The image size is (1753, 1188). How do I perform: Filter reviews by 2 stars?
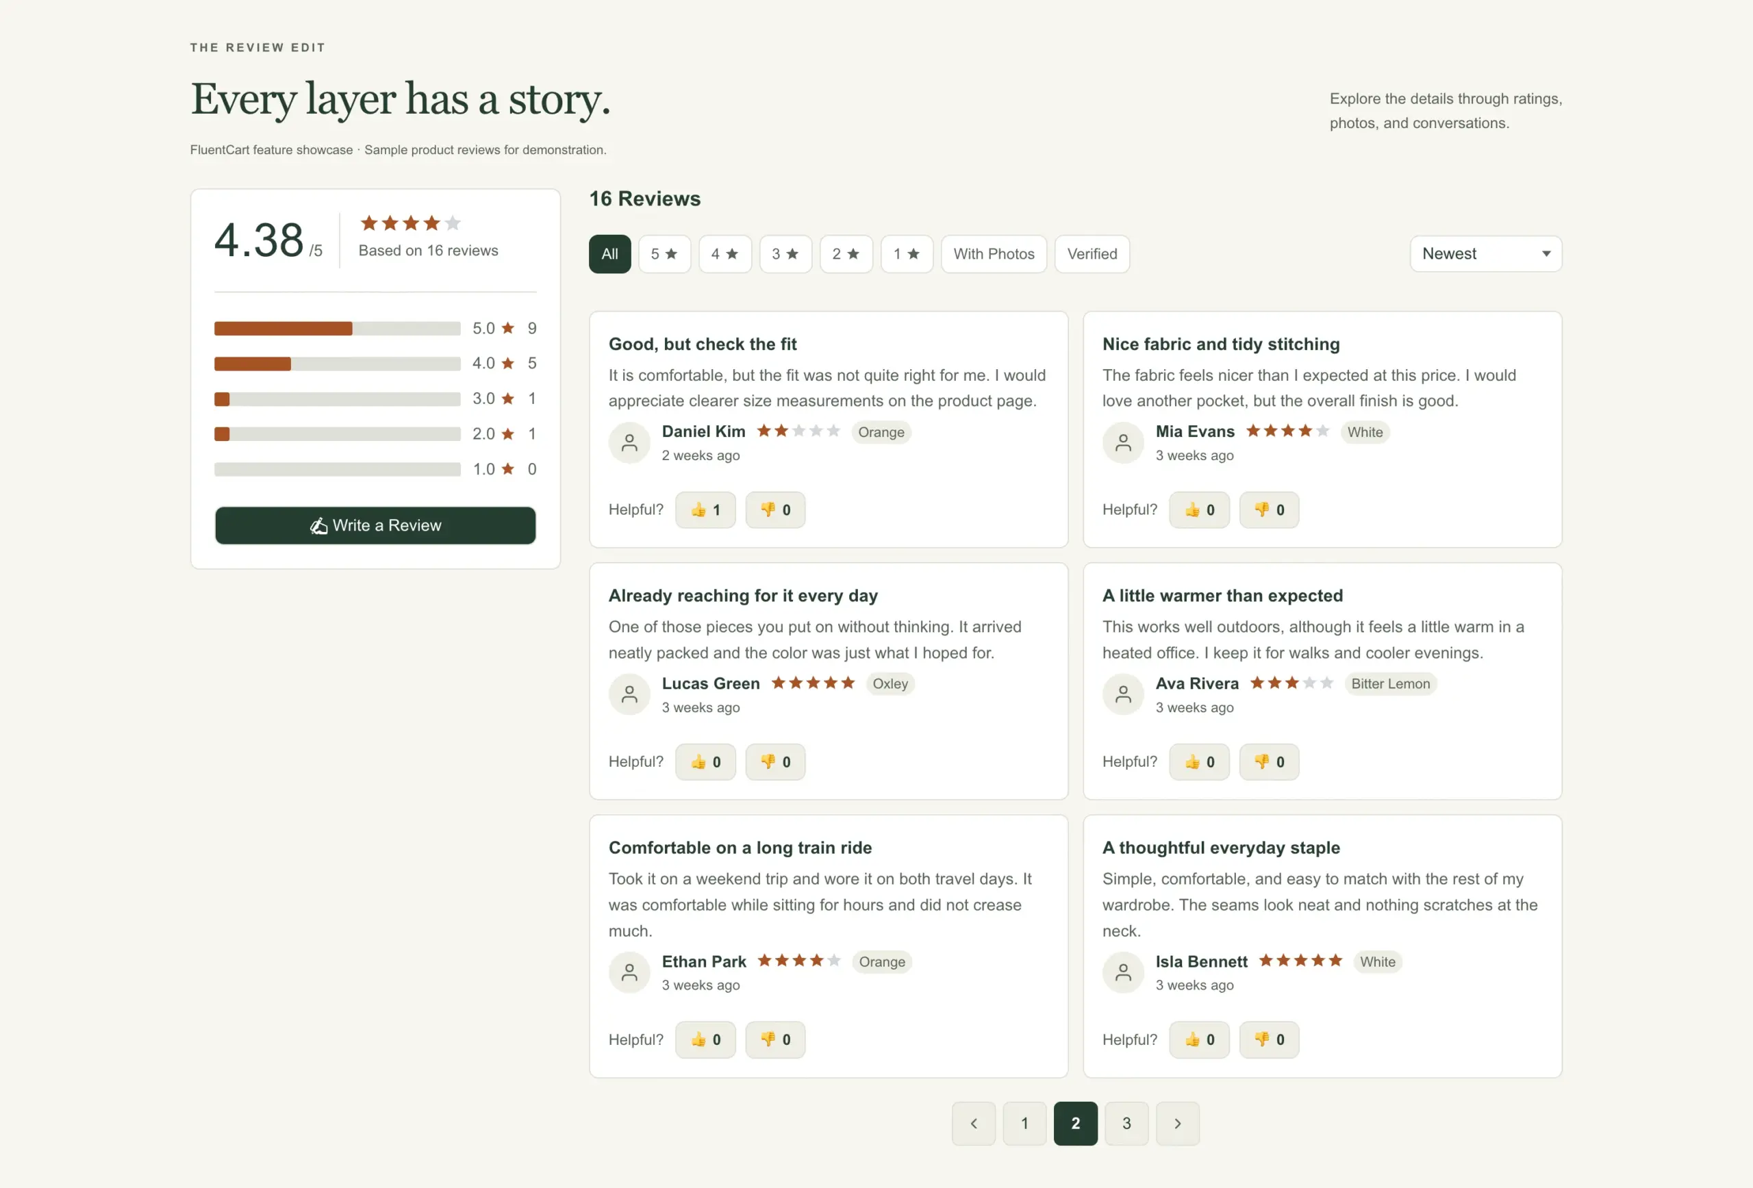point(846,254)
